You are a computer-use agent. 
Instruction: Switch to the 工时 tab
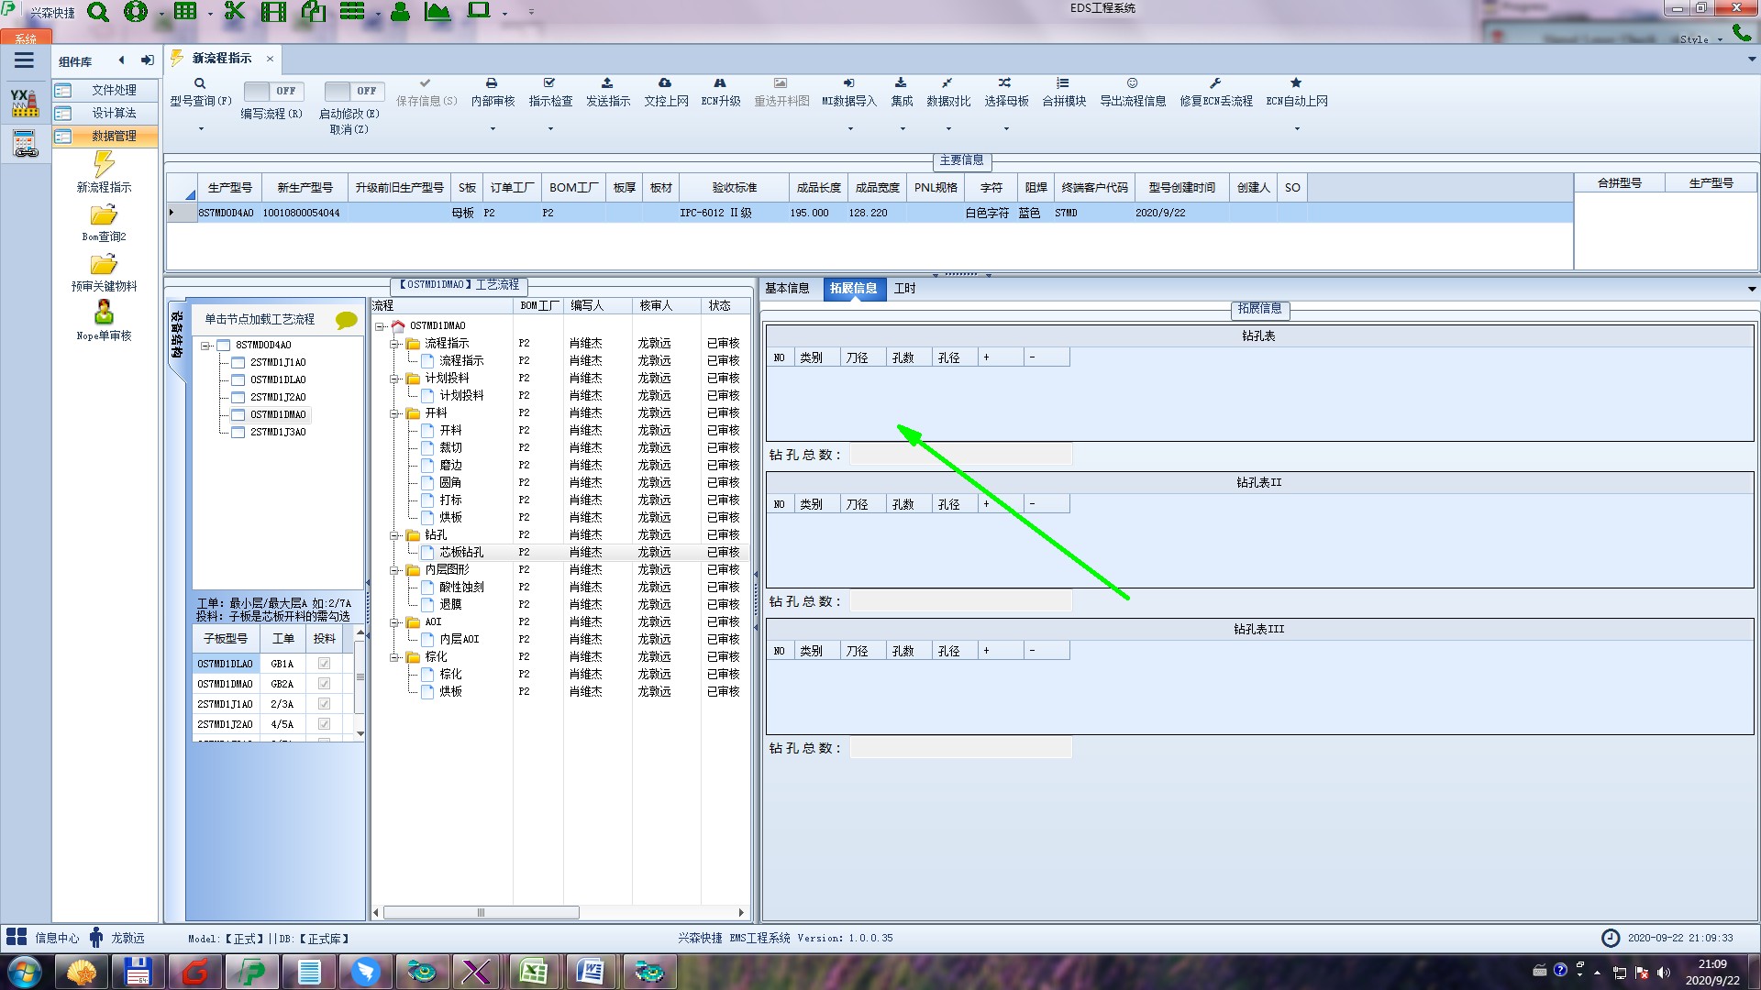(x=904, y=289)
